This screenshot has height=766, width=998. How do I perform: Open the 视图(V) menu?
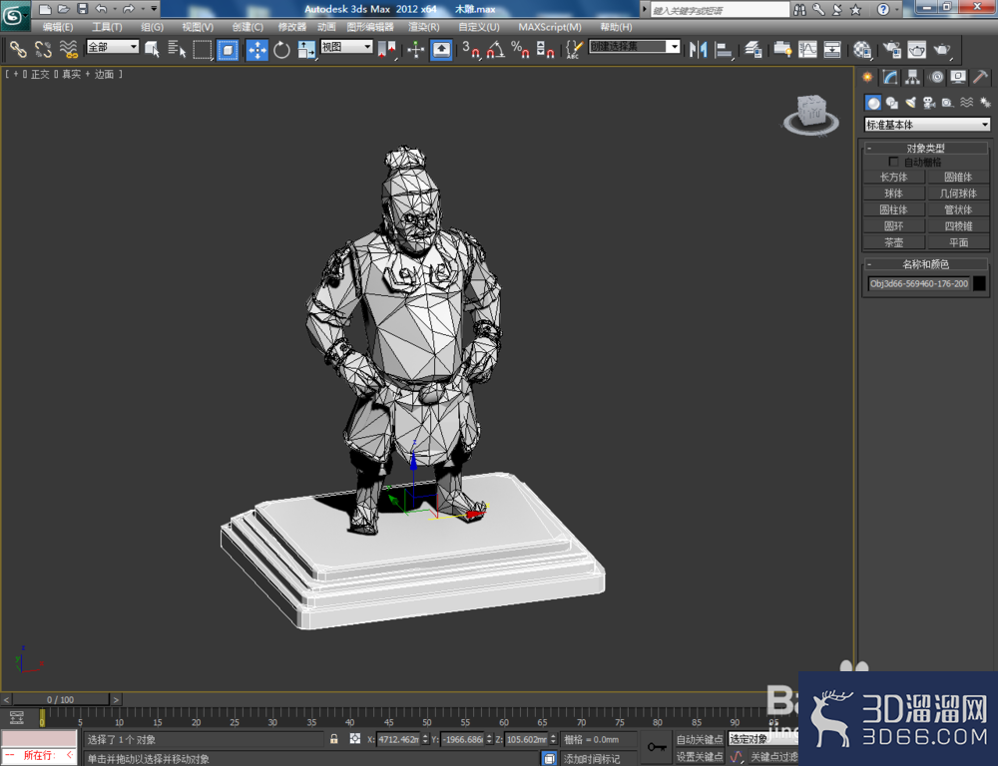coord(198,27)
